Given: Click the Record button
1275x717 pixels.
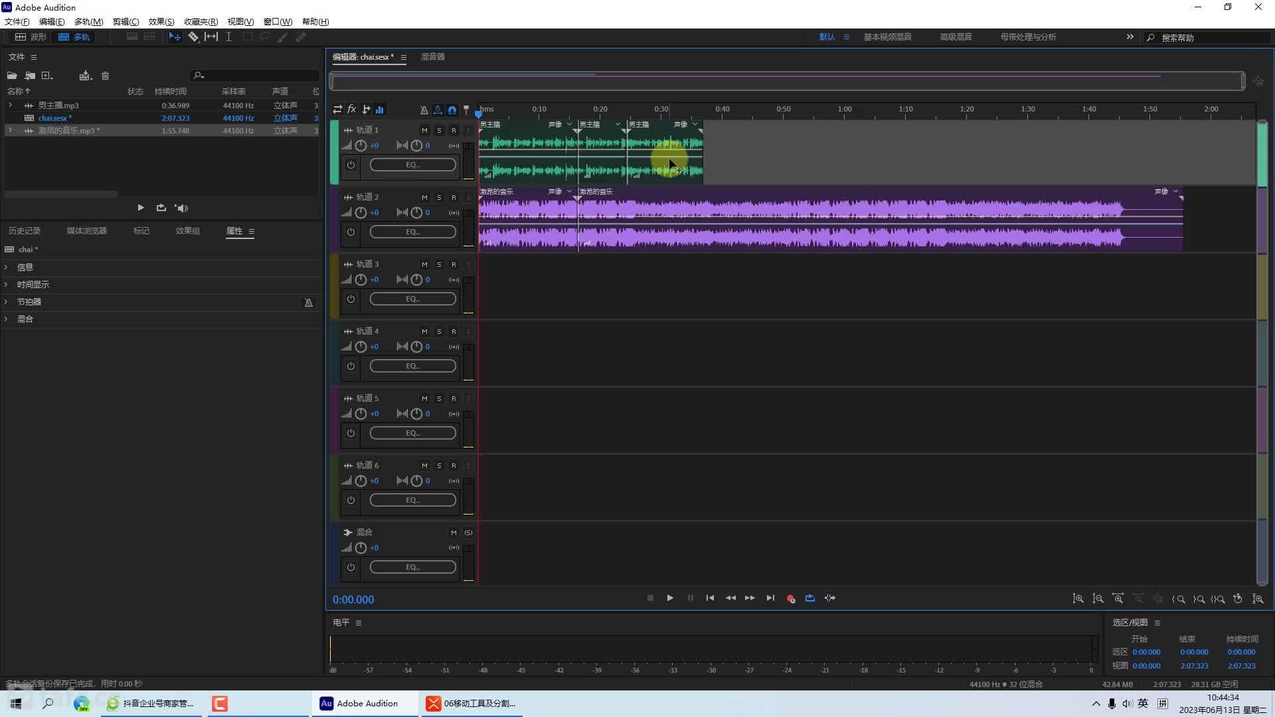Looking at the screenshot, I should point(790,599).
